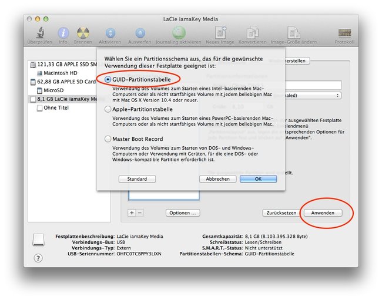Click the Auswerfen eject icon
This screenshot has height=300, width=382.
[140, 33]
